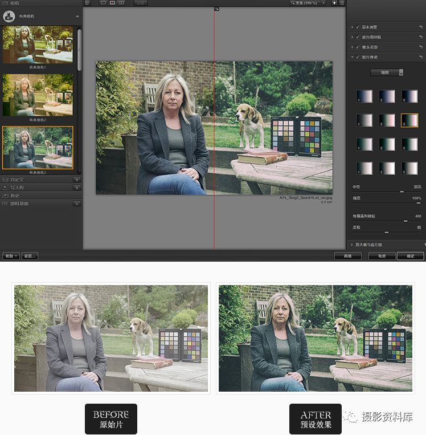The image size is (426, 435).
Task: Click the classic camera tool icon
Action: point(9,17)
